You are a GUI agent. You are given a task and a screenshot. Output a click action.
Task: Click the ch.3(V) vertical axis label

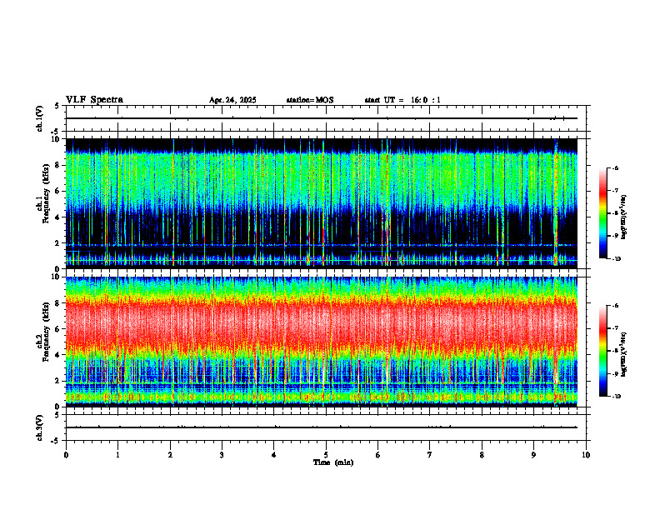(40, 427)
